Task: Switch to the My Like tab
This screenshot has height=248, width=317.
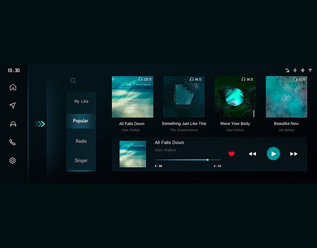Action: [x=81, y=102]
